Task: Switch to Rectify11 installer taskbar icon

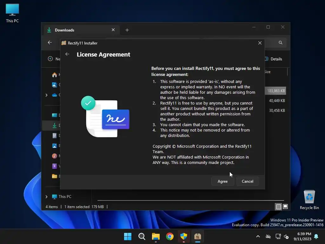Action: 197,236
